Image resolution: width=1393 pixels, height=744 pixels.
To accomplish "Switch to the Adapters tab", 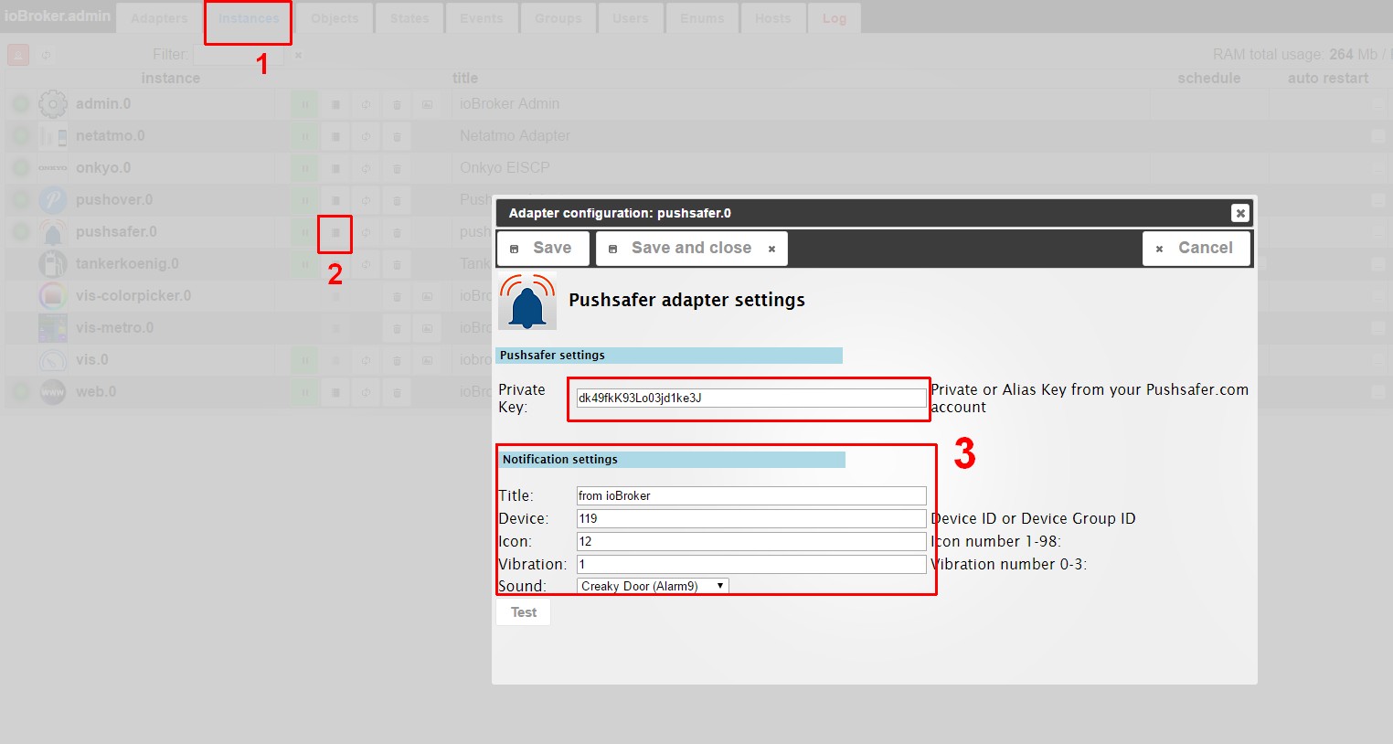I will [x=159, y=18].
